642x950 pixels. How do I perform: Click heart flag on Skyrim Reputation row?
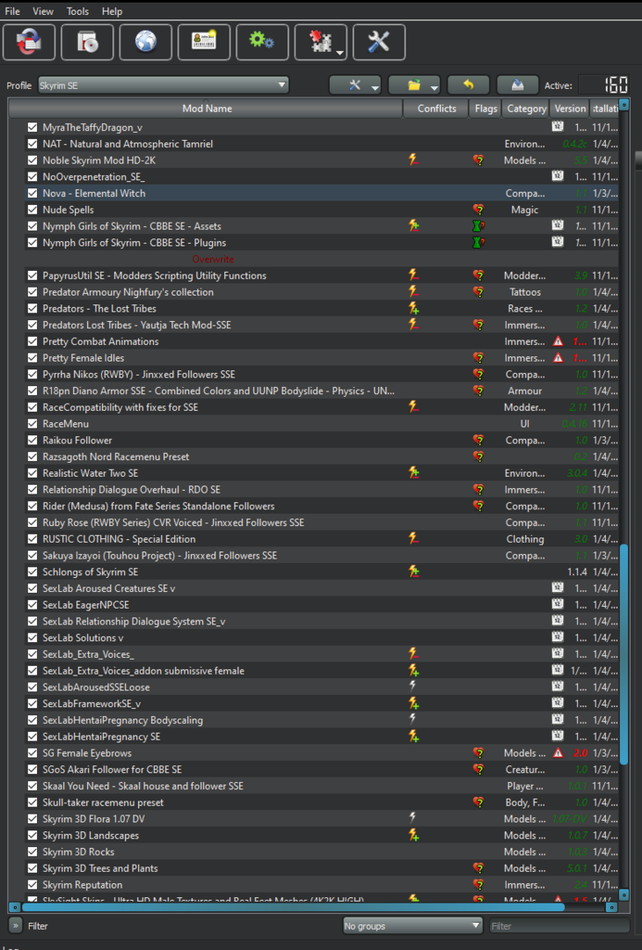[x=478, y=885]
